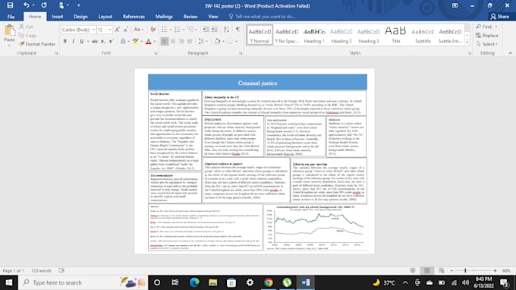Increase font size with Grow Font
The image size is (516, 290).
[118, 30]
